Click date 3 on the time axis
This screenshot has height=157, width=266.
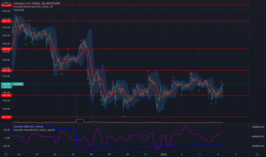click(x=200, y=154)
